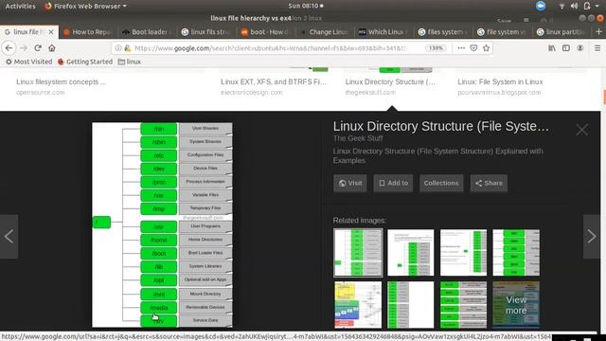This screenshot has width=606, height=341.
Task: Open the Library icon in toolbar
Action: coord(552,48)
